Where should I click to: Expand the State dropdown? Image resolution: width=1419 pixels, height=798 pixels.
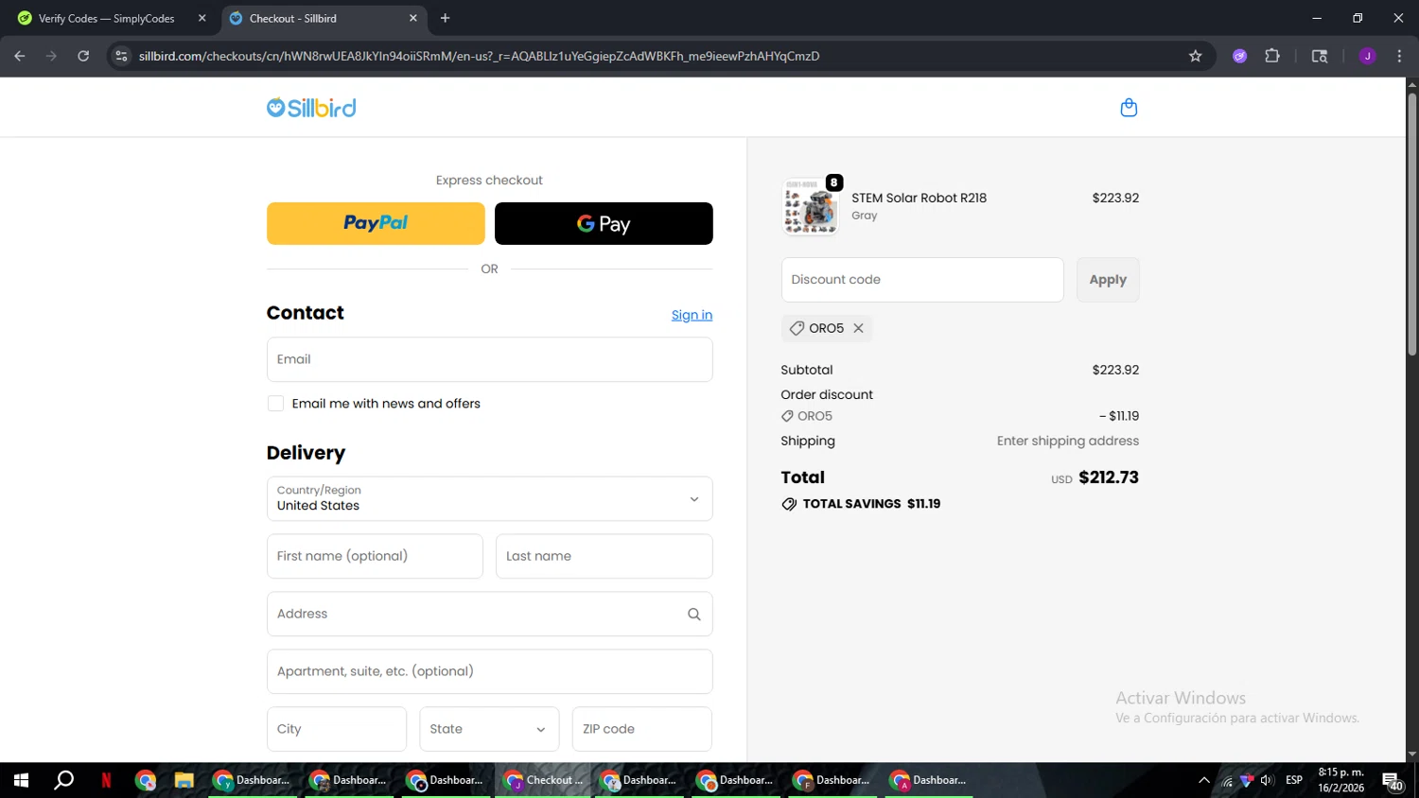[x=489, y=729]
